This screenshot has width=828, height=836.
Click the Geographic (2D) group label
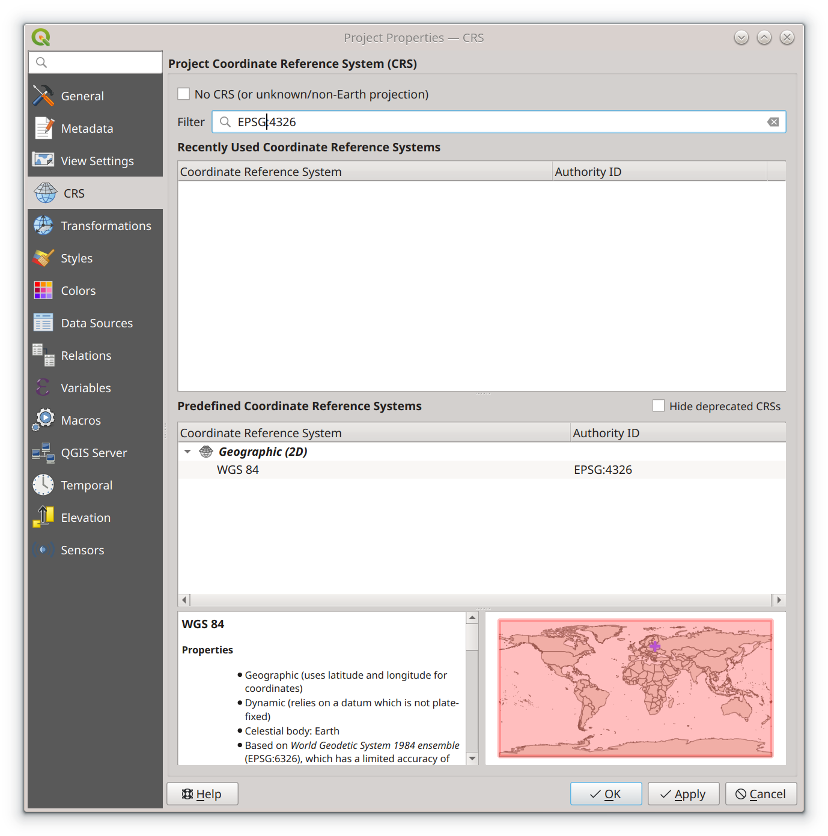(263, 452)
